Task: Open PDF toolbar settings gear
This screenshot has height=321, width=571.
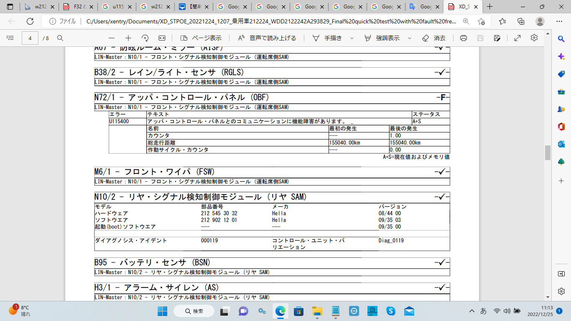Action: [534, 38]
